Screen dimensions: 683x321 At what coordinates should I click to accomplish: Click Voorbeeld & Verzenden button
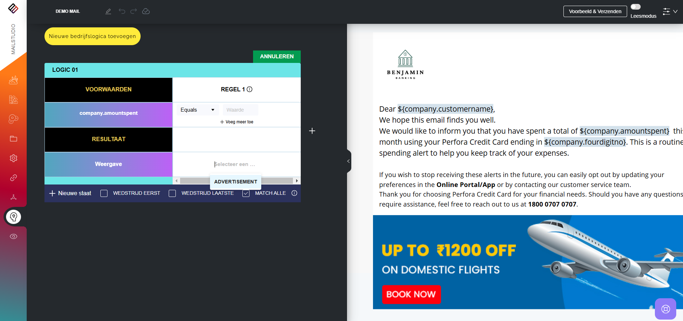595,11
